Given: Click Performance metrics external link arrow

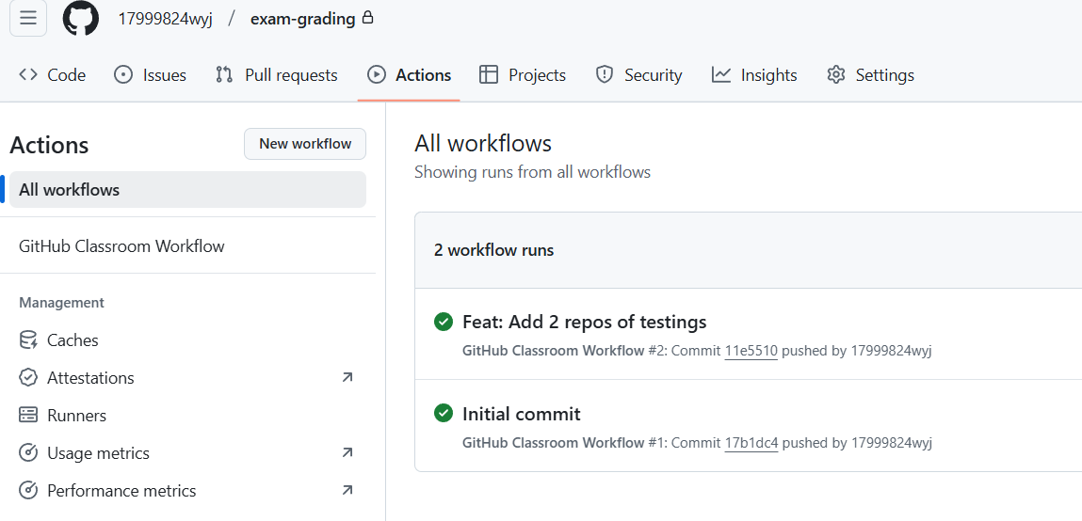Looking at the screenshot, I should tap(347, 491).
